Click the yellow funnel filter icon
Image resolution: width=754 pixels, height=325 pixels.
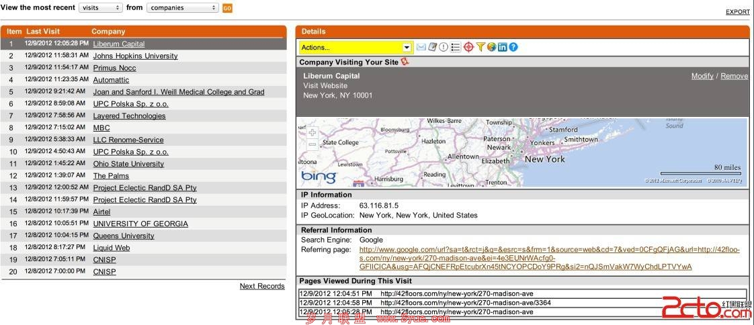point(480,47)
